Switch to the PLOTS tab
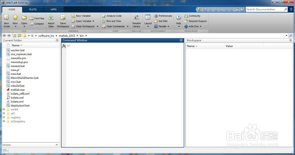This screenshot has width=295, height=155. (x=33, y=9)
